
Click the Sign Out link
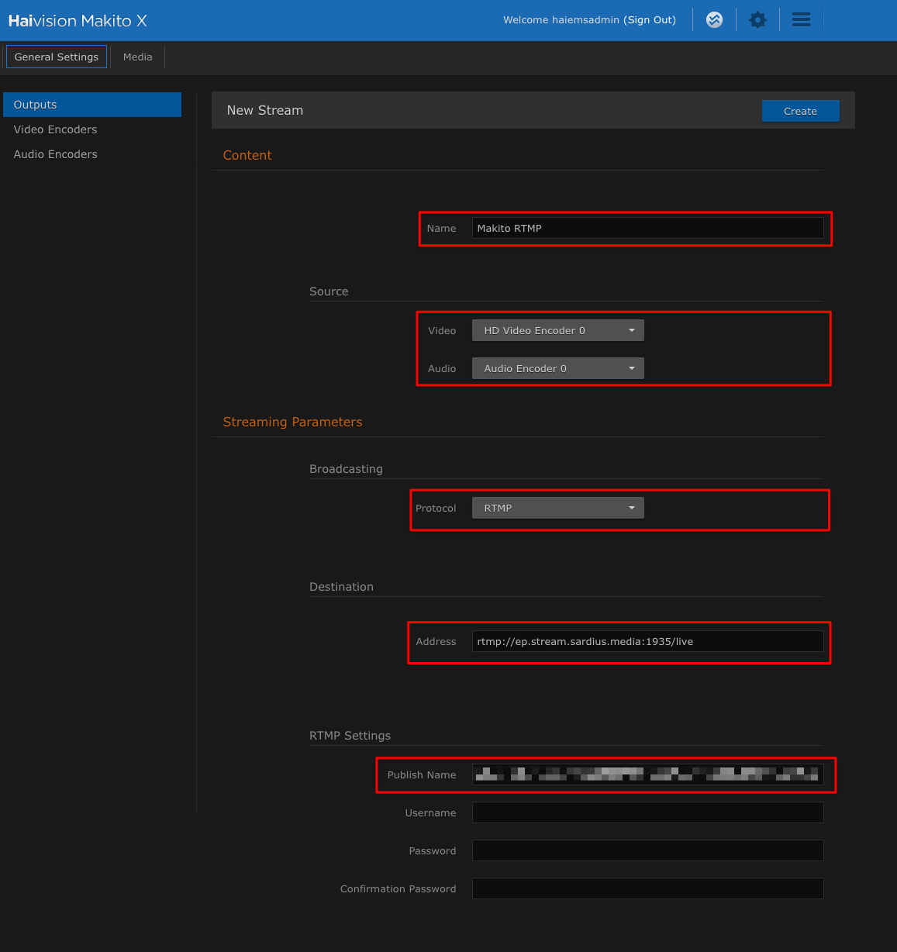(651, 20)
